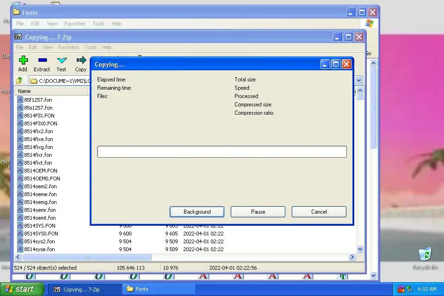
Task: Click status bar size value 105 646 113
Action: tap(130, 268)
